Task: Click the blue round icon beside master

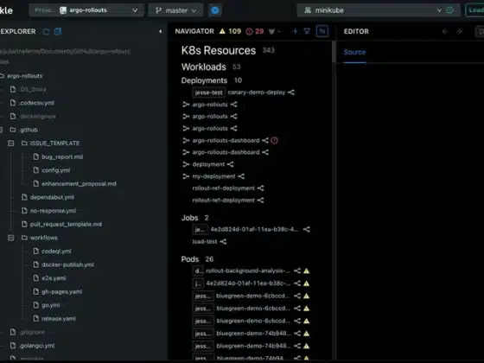Action: tap(215, 10)
